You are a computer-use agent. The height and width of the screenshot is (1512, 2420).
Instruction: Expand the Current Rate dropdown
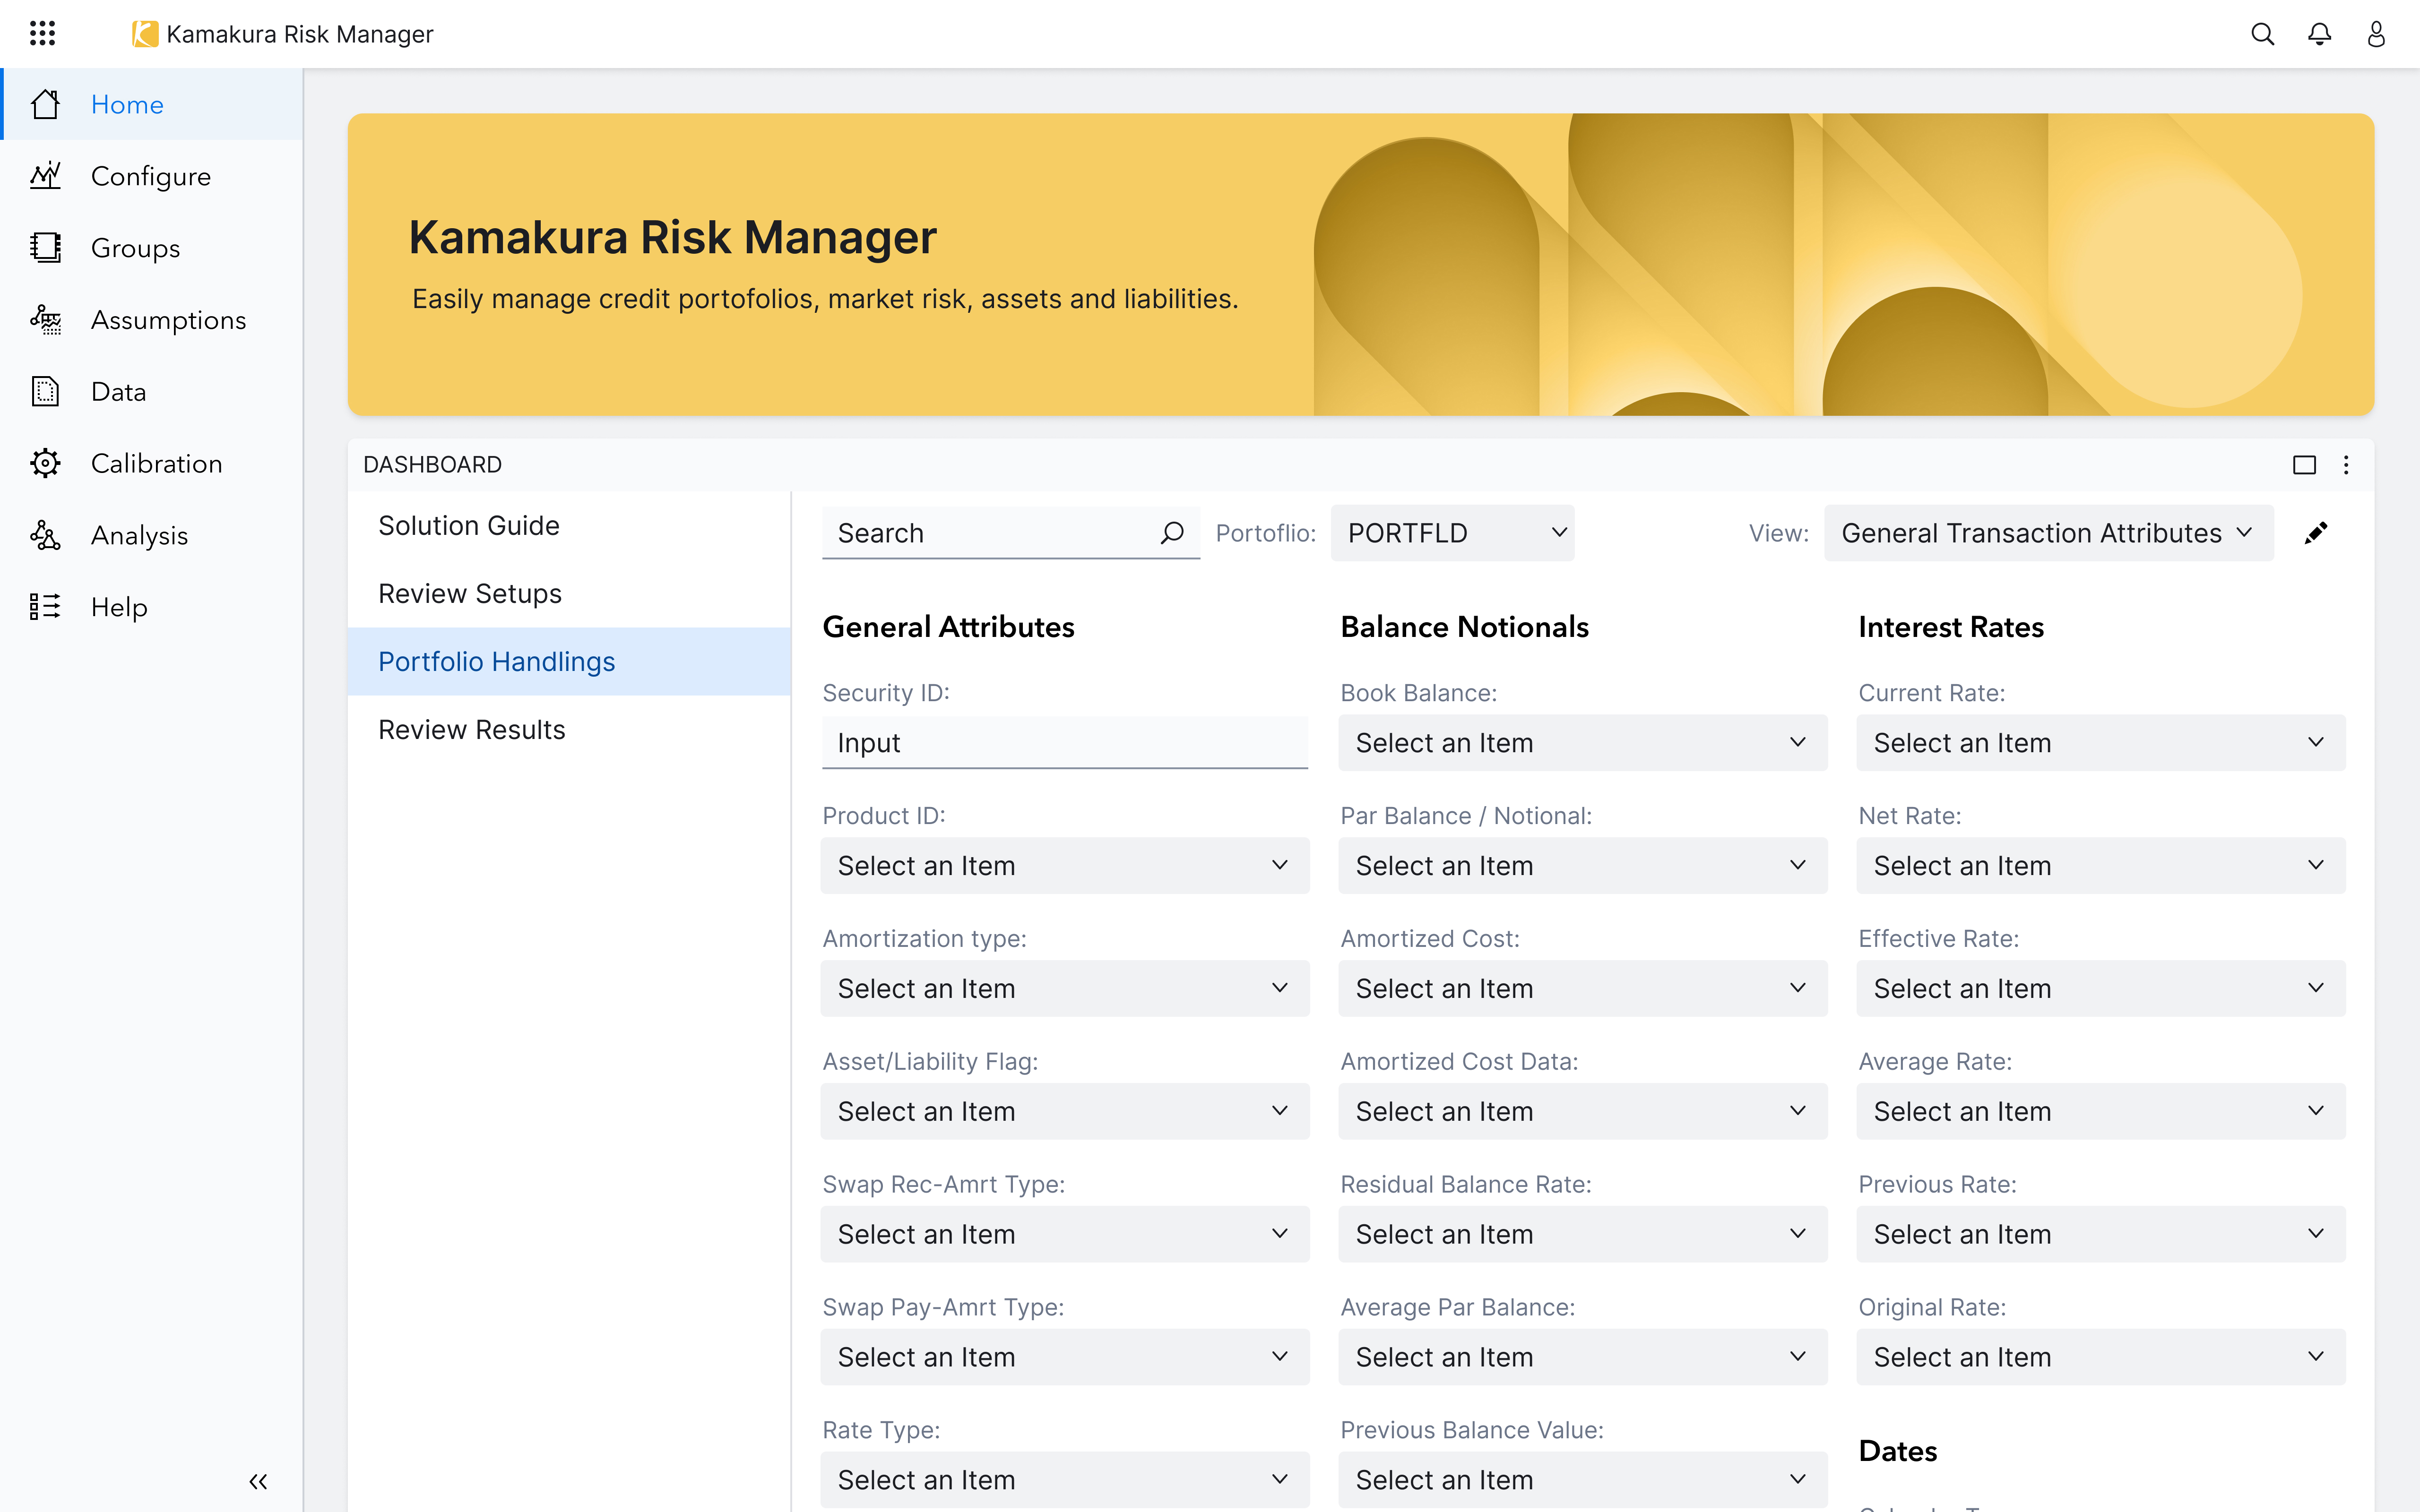coord(2100,743)
